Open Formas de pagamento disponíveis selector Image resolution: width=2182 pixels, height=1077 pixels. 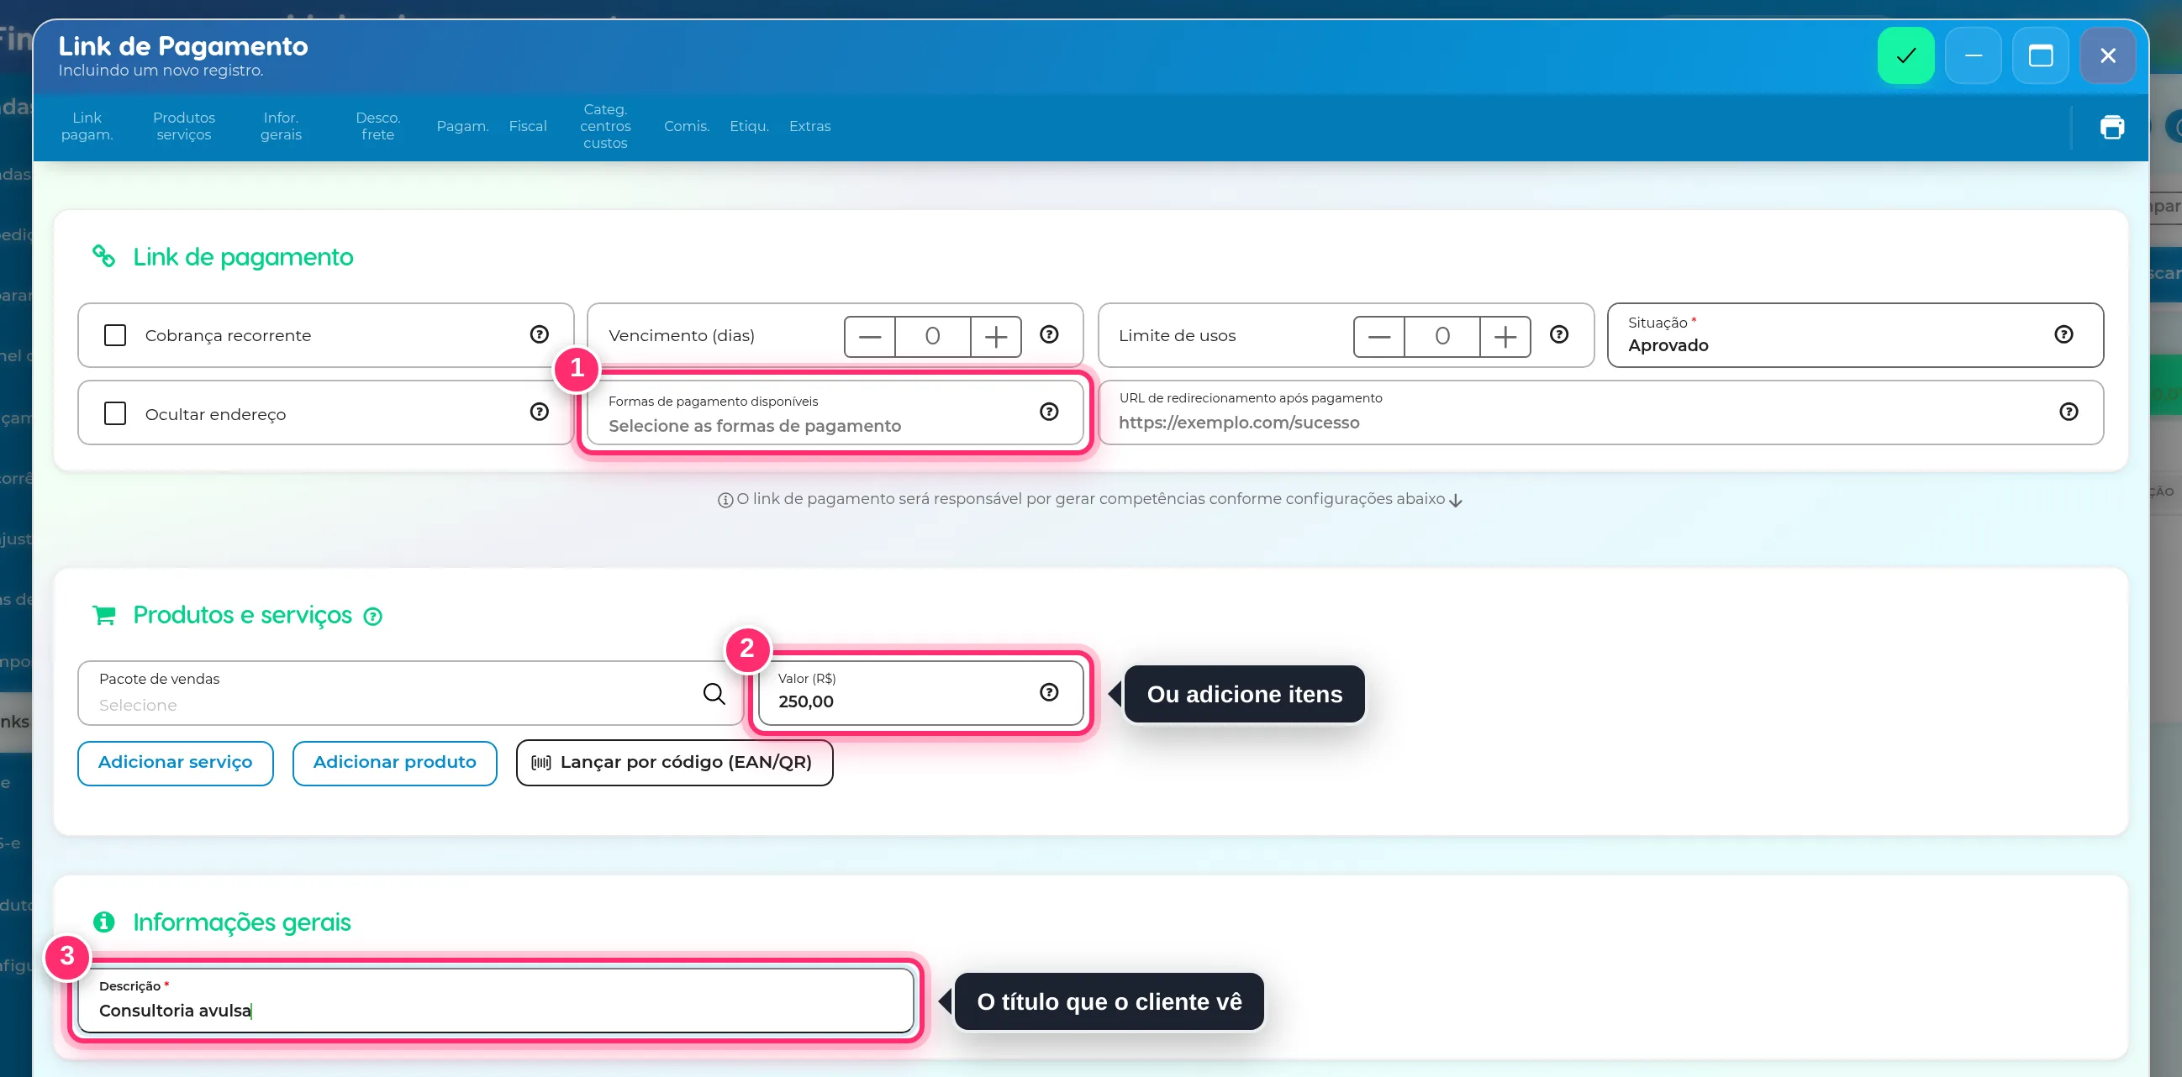(835, 413)
